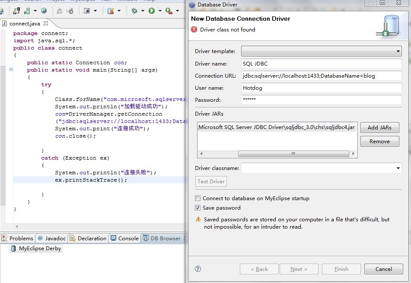The image size is (411, 283).
Task: Click the editor horizontal scrollbar left arrow
Action: [17, 226]
